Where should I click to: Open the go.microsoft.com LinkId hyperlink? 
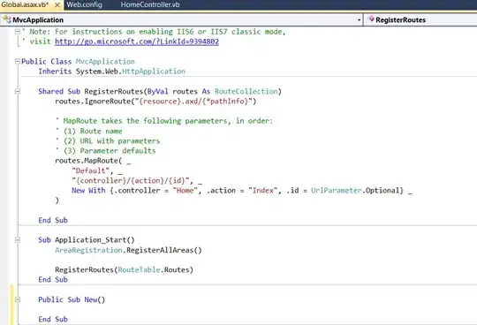137,42
